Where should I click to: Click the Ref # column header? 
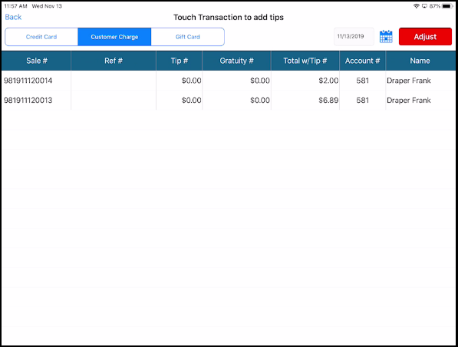pyautogui.click(x=114, y=61)
